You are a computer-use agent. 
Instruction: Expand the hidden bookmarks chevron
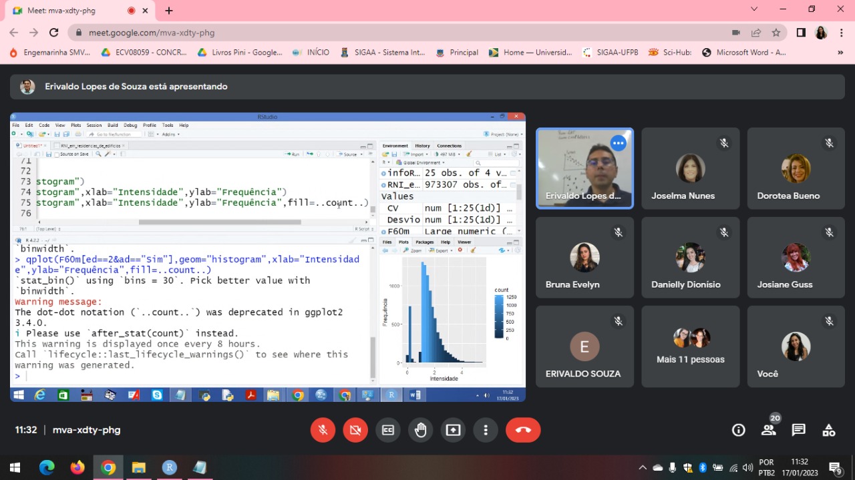(x=840, y=52)
